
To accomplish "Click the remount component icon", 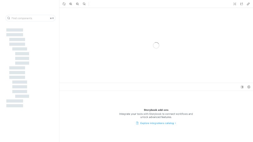I will click(64, 4).
